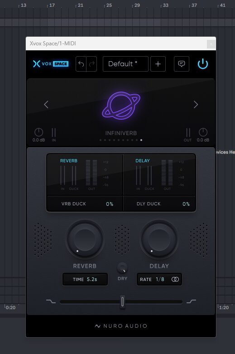
Task: Click the Nuro Audio logo
Action: pos(121,326)
